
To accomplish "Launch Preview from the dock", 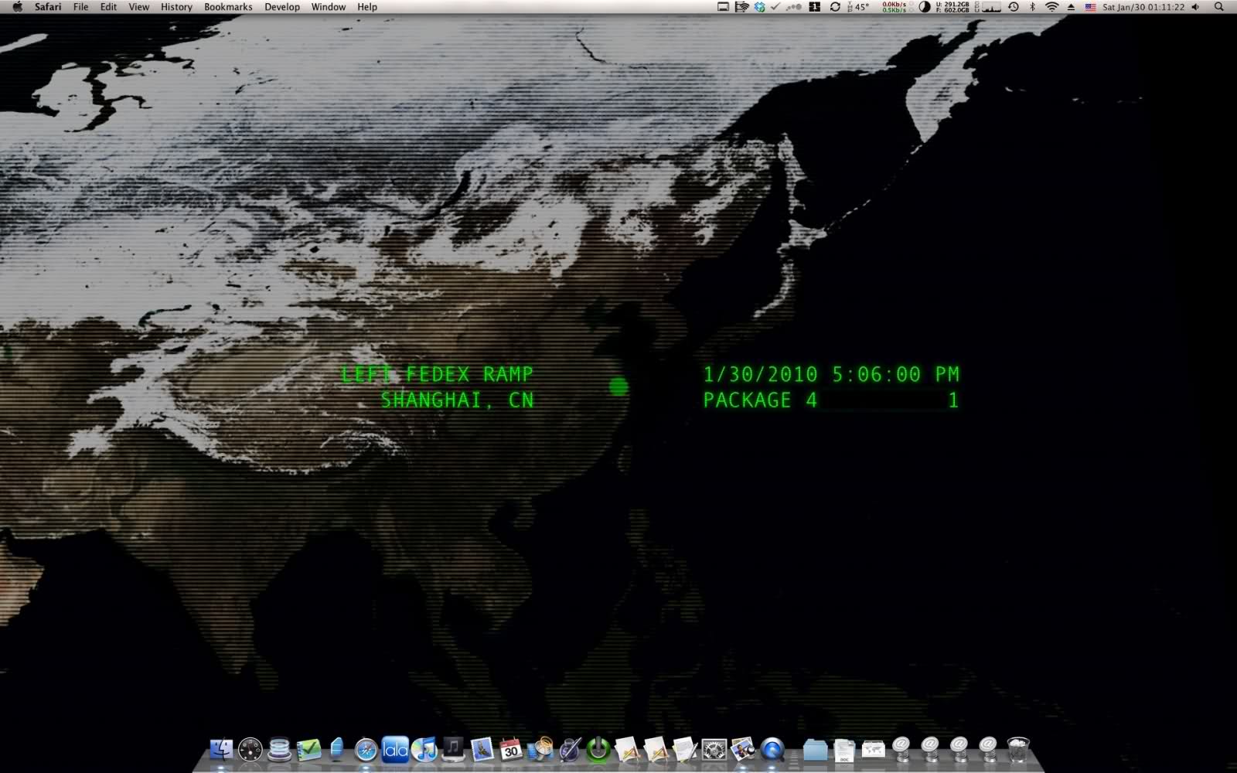I will 743,749.
